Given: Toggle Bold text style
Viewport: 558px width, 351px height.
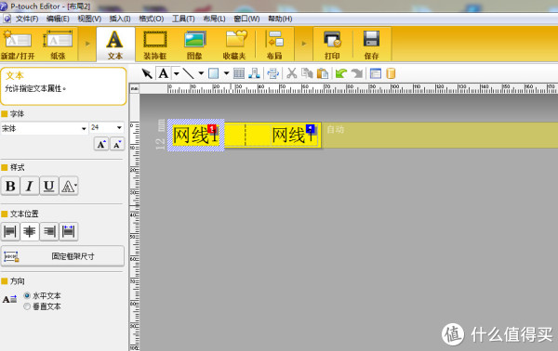Looking at the screenshot, I should tap(10, 186).
